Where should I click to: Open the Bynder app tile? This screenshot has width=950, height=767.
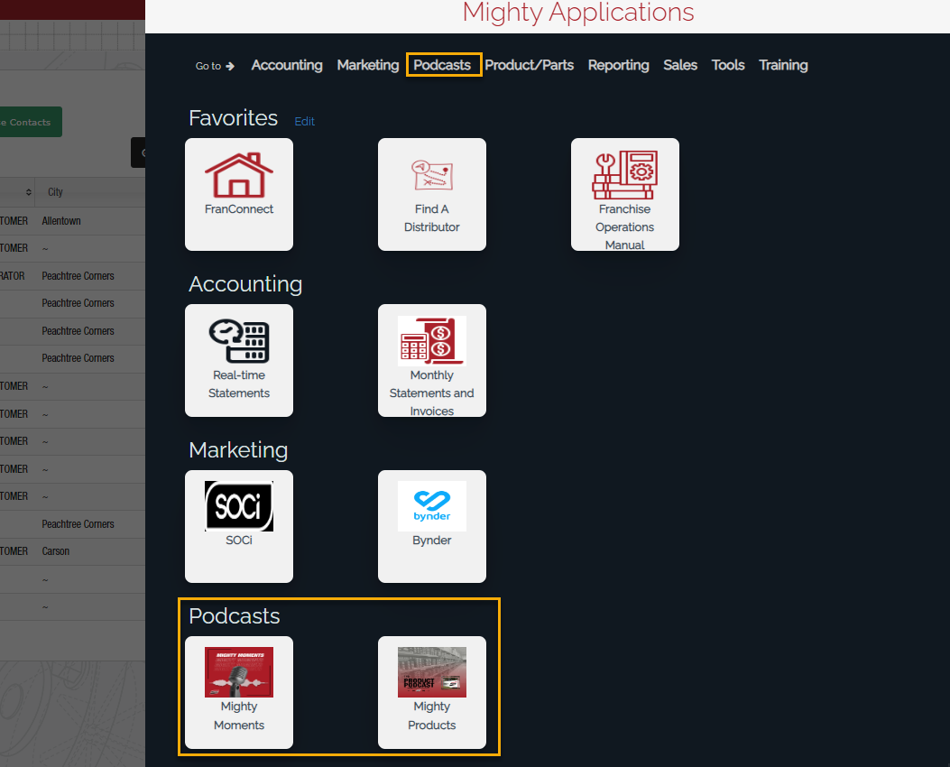point(431,525)
